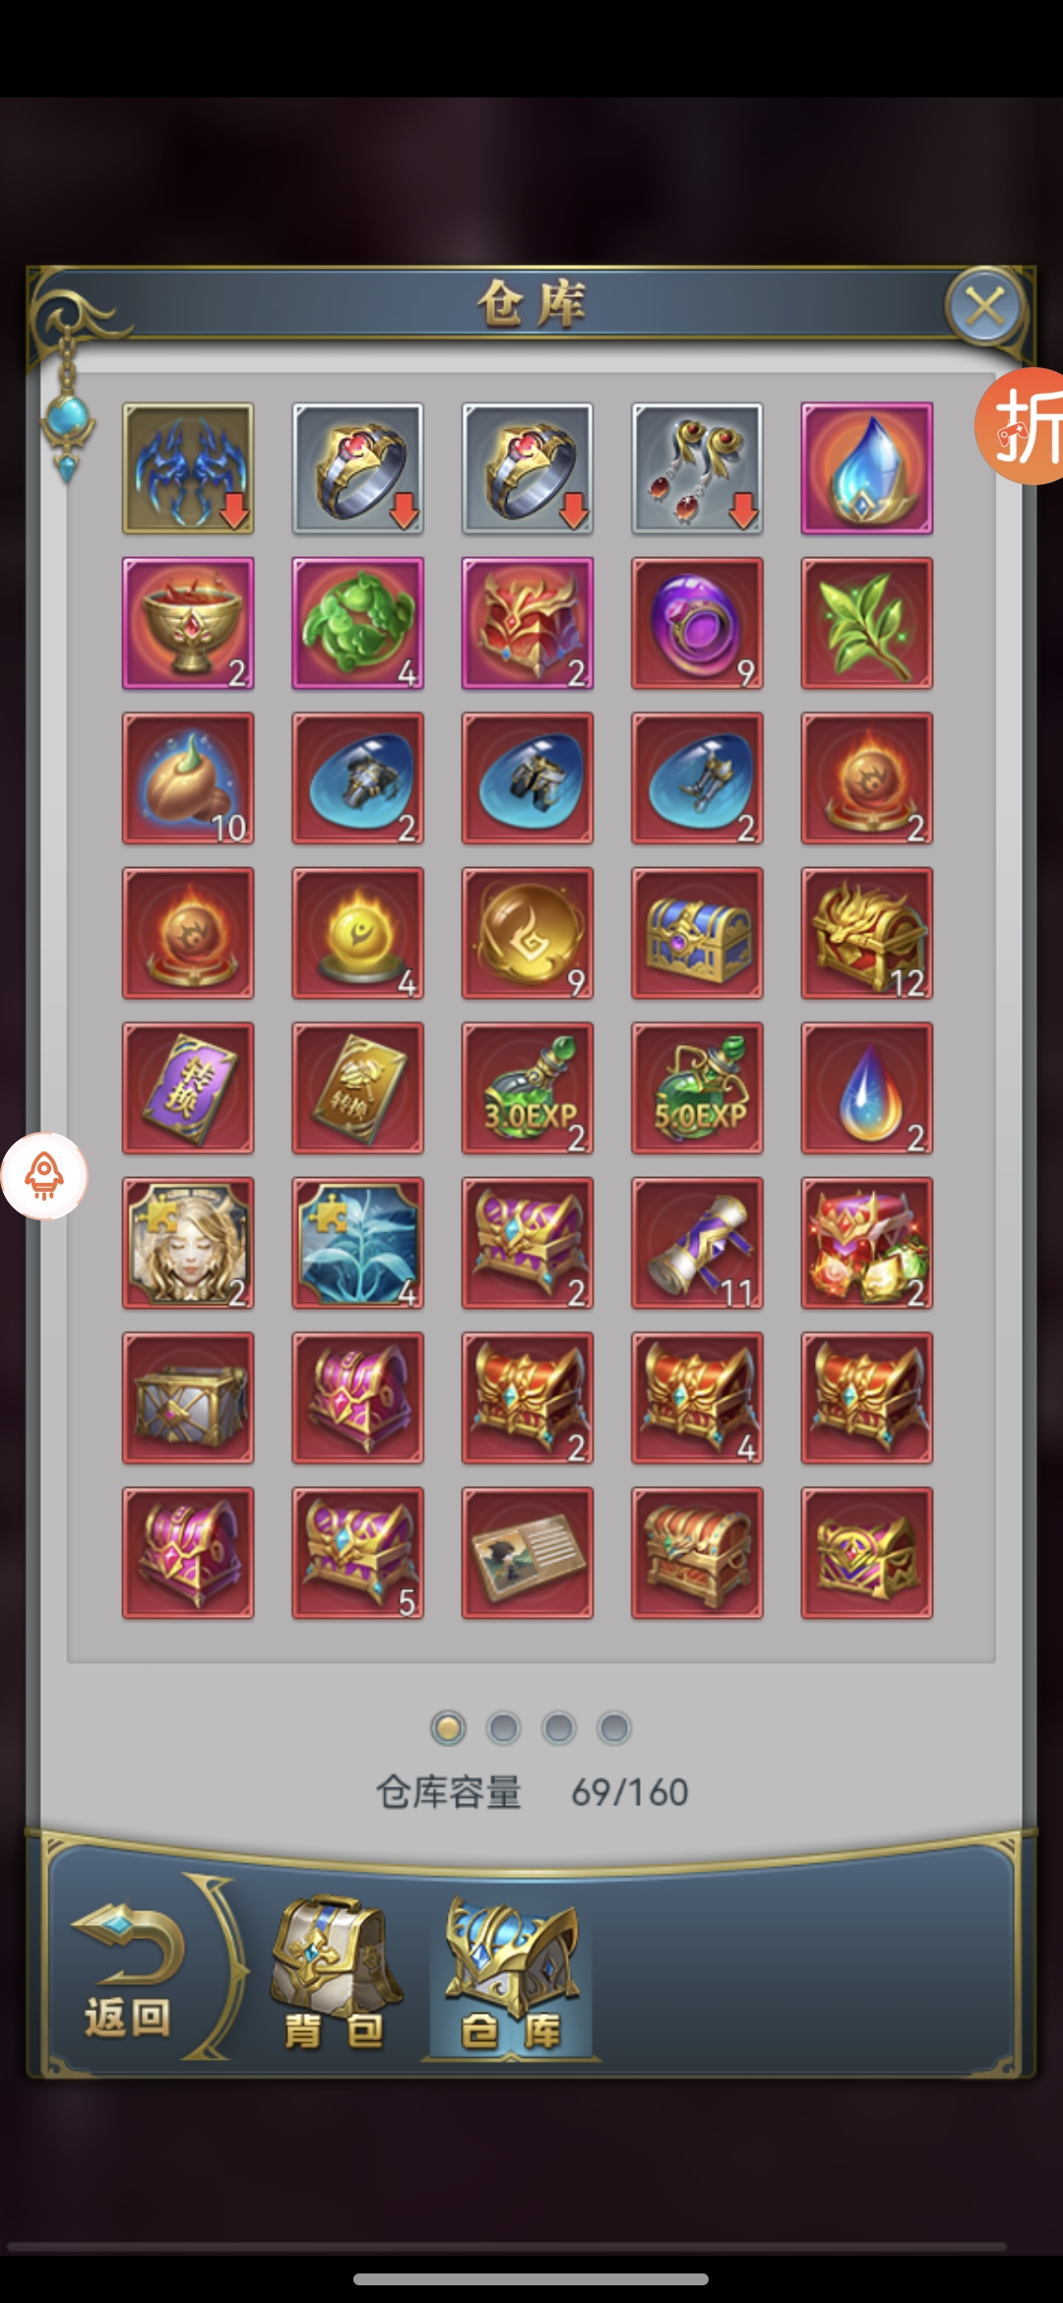
Task: Select the blue plant puzzle piece
Action: (358, 1243)
